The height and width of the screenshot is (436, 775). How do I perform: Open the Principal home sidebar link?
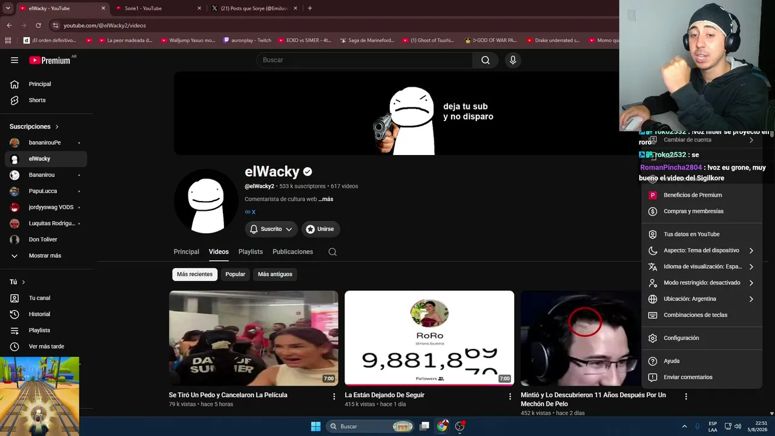tap(46, 84)
